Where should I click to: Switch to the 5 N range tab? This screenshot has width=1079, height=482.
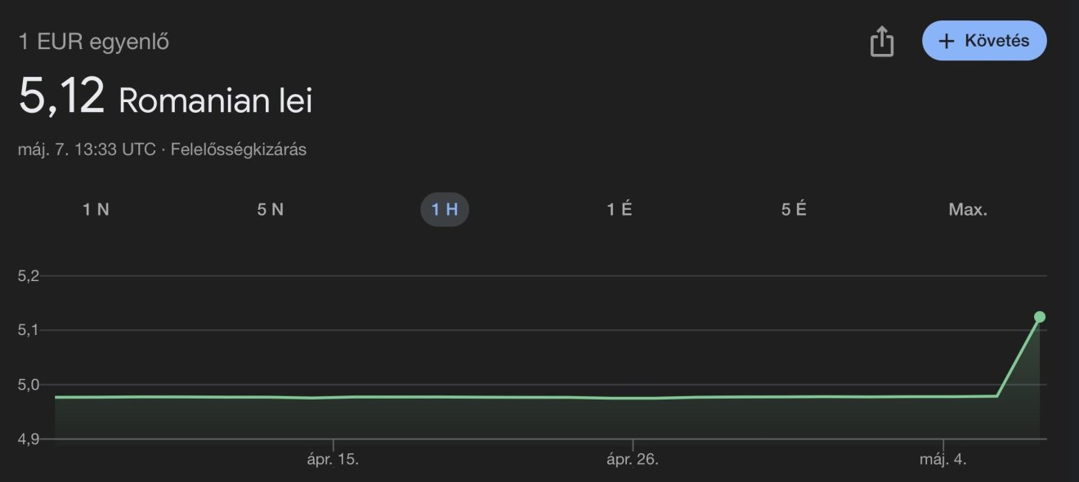271,210
